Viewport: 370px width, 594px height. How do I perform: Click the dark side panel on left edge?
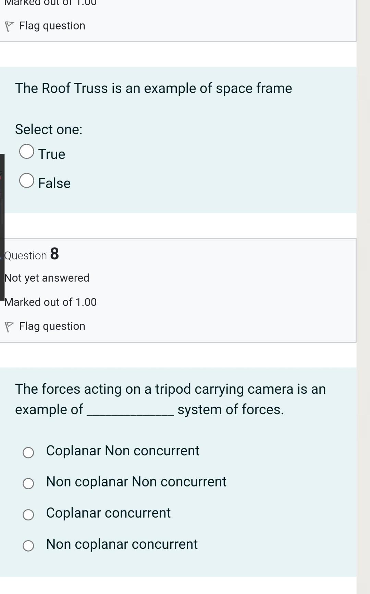point(2,226)
